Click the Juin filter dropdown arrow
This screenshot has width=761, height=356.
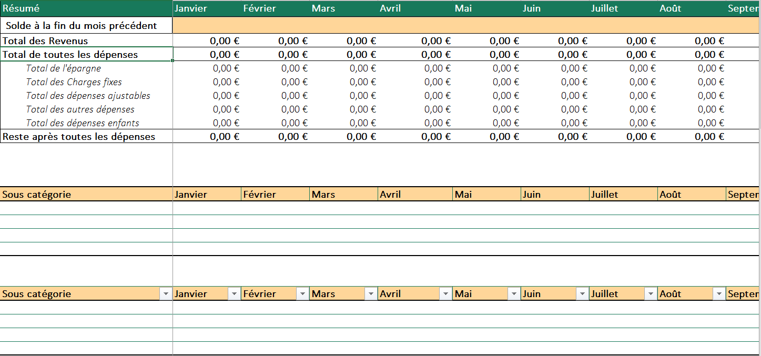pyautogui.click(x=582, y=294)
